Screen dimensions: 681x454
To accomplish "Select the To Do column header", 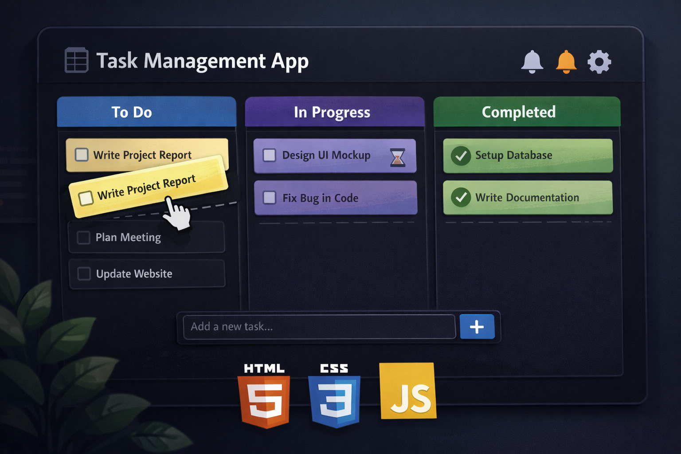I will [147, 112].
